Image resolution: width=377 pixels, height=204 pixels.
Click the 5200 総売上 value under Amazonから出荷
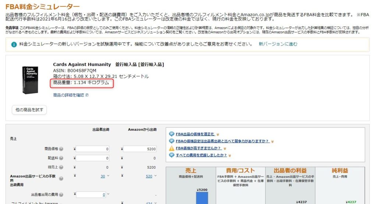(151, 167)
